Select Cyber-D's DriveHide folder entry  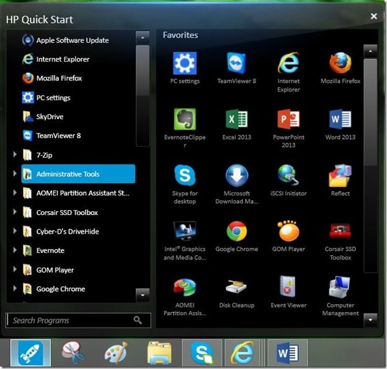coord(78,231)
